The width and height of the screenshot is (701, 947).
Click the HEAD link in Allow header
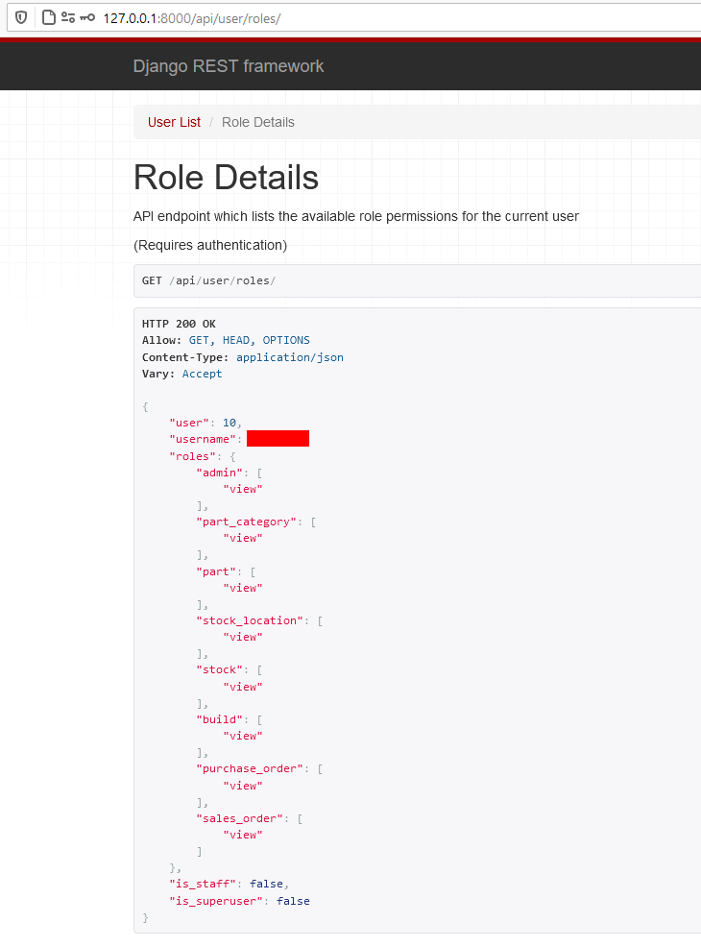[x=235, y=340]
